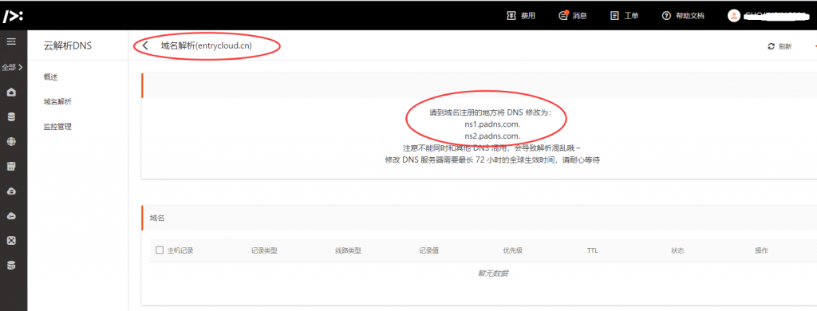The height and width of the screenshot is (311, 817).
Task: Click the logo in the top-left corner
Action: pyautogui.click(x=13, y=16)
